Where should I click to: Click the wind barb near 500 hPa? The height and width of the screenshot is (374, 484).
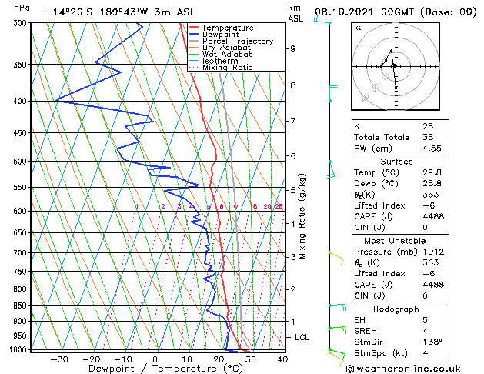[331, 169]
